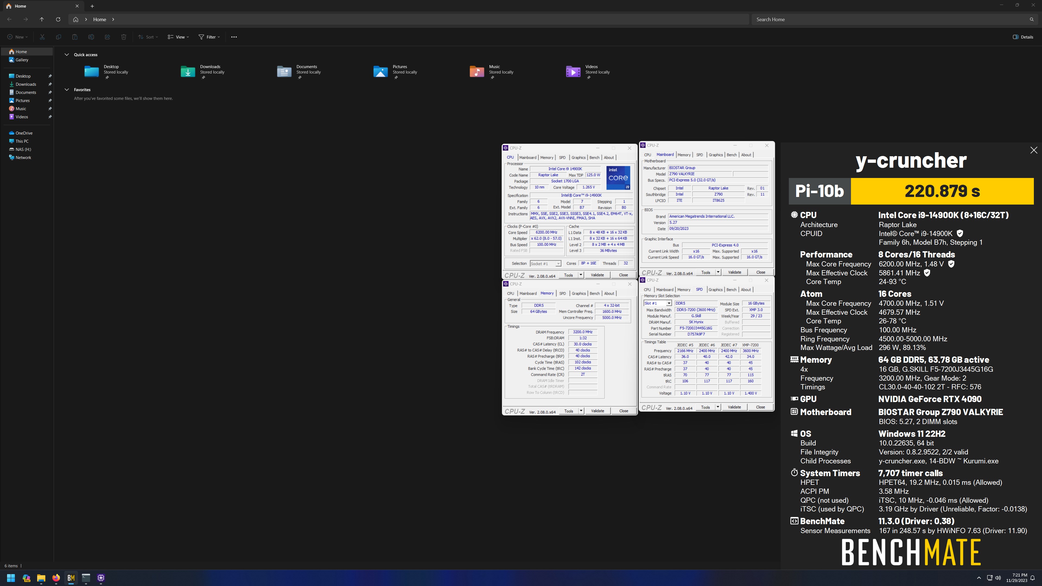The image size is (1042, 586).
Task: Open Firefox from the taskbar
Action: [x=56, y=578]
